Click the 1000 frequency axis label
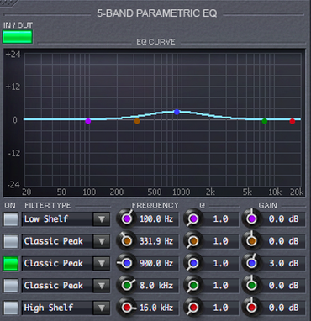 click(182, 192)
